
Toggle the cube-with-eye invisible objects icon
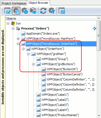pyautogui.click(x=33, y=11)
